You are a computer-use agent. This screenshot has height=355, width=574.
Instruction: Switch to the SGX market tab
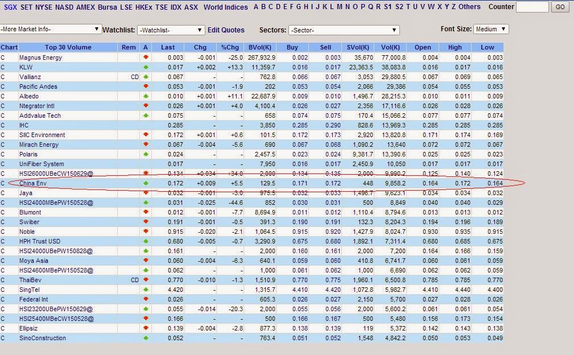tap(11, 7)
